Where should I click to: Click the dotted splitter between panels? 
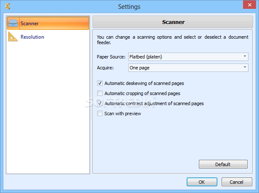[x=91, y=94]
